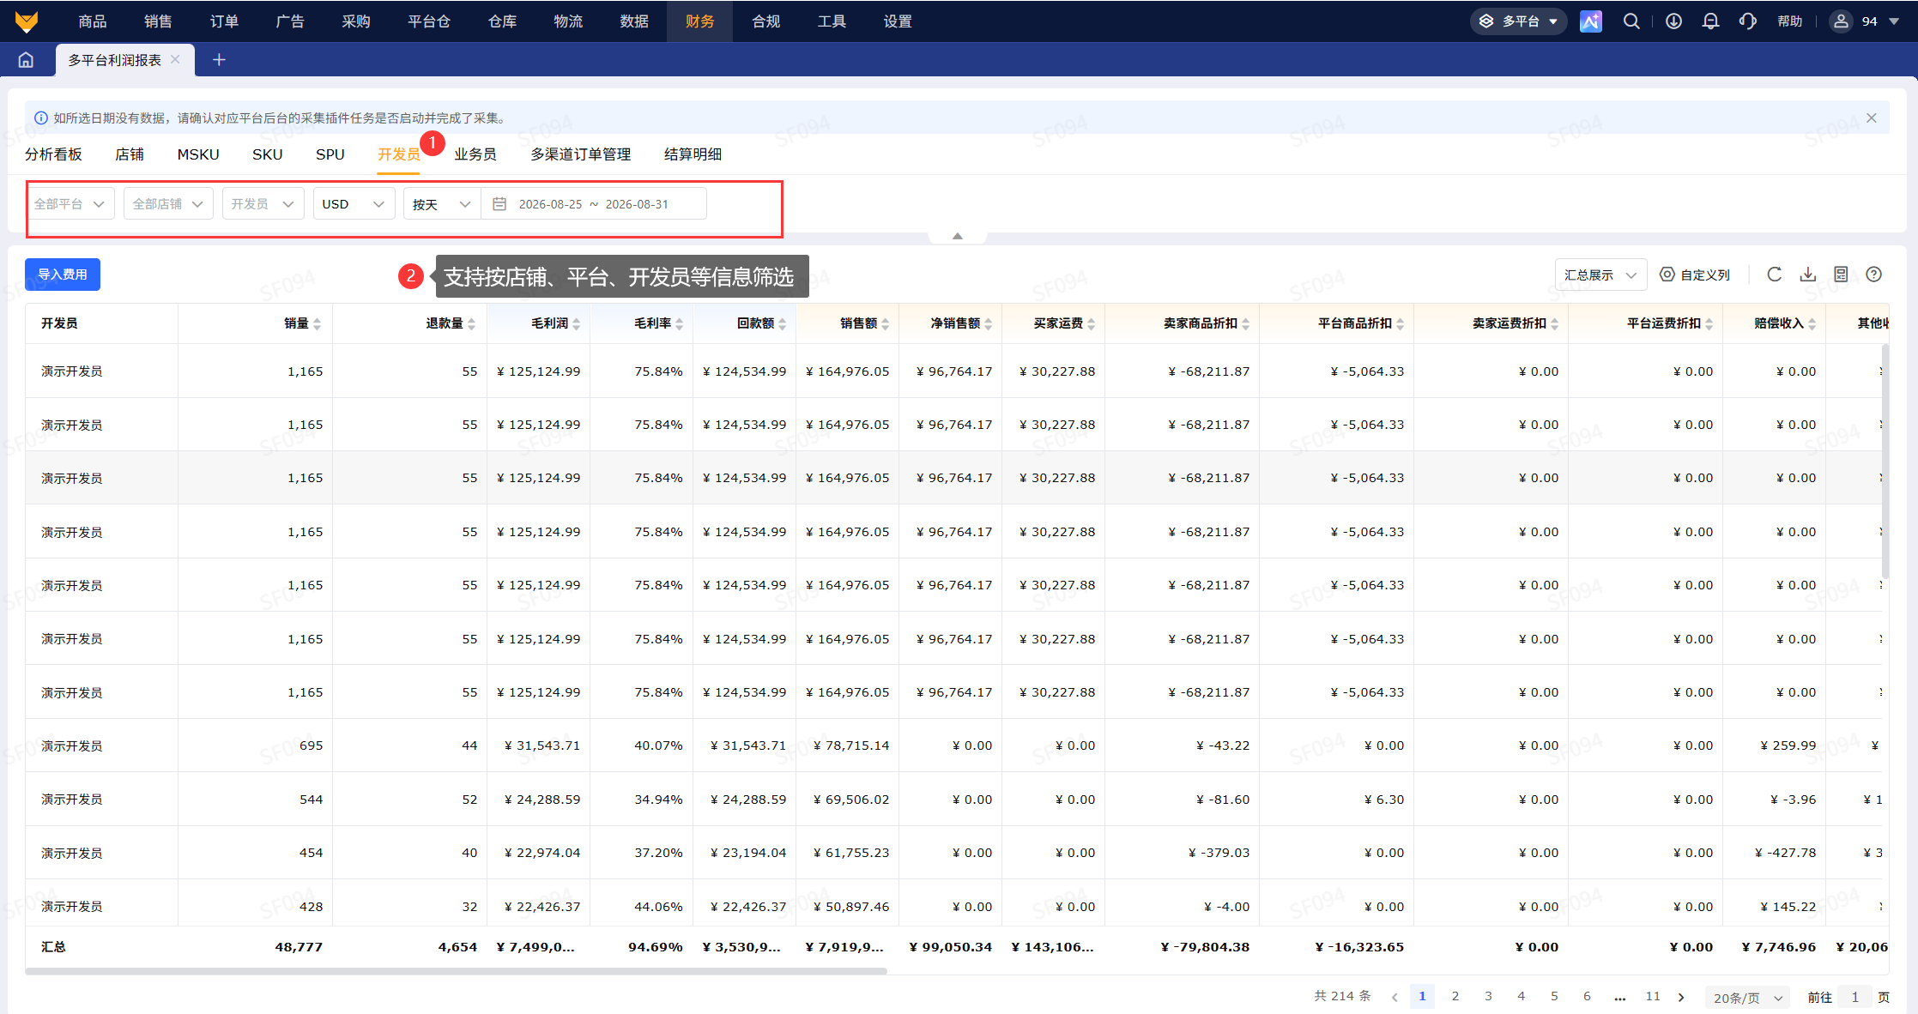
Task: Open the 全部平台 dropdown
Action: point(70,204)
